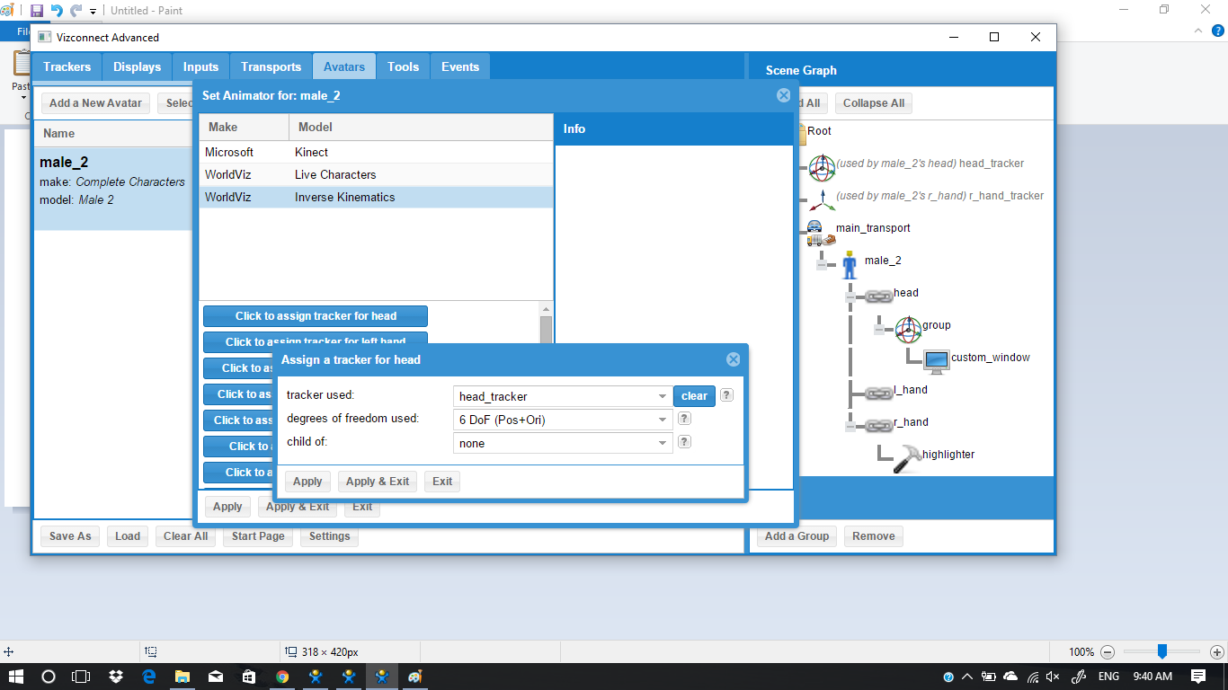The image size is (1228, 690).
Task: Switch to the Trackers tab
Action: point(67,66)
